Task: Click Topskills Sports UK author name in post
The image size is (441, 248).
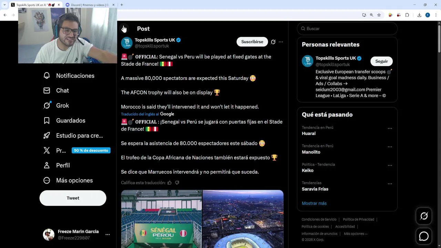Action: tap(155, 40)
